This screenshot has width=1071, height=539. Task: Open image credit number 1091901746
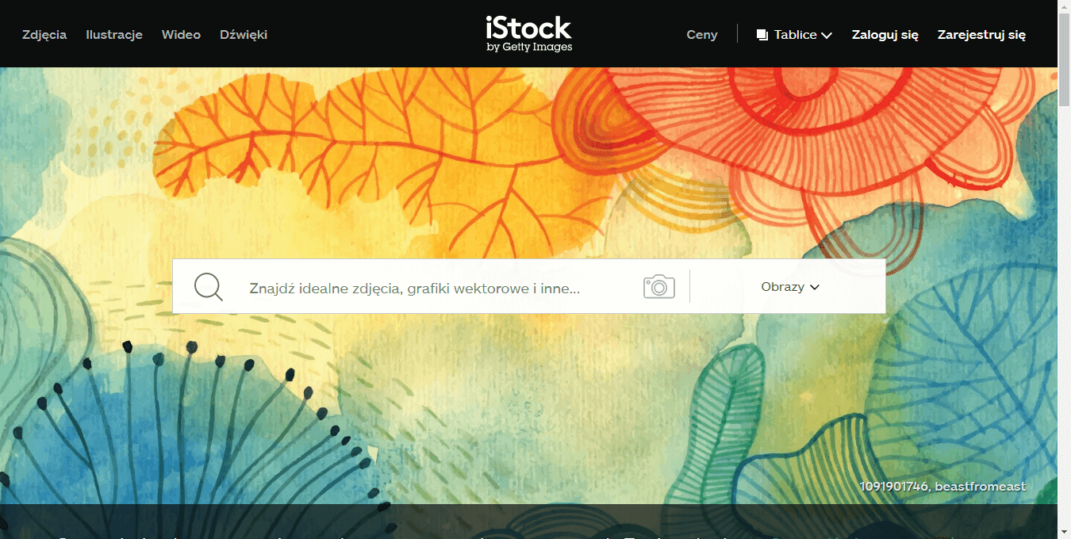(893, 487)
